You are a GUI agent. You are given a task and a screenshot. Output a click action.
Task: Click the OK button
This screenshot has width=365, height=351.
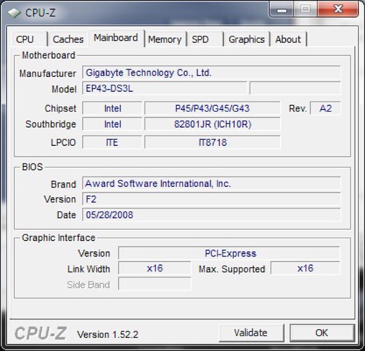322,333
